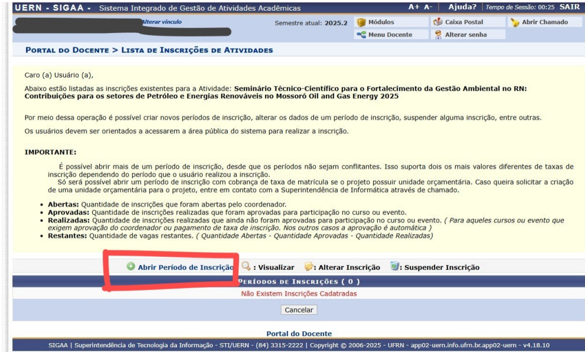This screenshot has height=352, width=585.
Task: Log out using SAIR
Action: pos(570,6)
